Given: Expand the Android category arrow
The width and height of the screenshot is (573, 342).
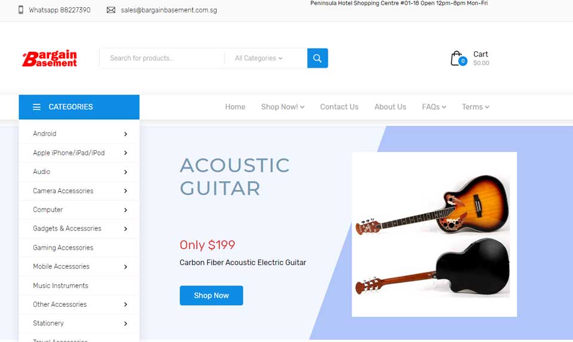Looking at the screenshot, I should pos(125,134).
